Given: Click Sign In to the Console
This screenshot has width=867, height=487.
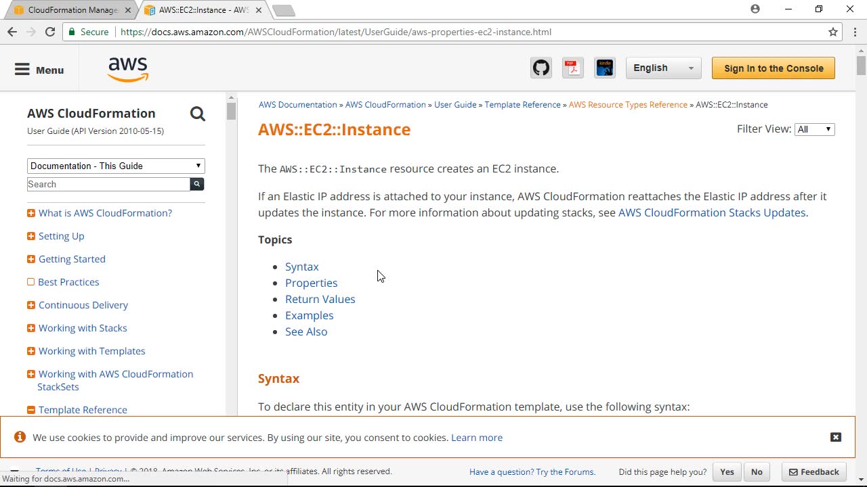Looking at the screenshot, I should click(x=774, y=68).
